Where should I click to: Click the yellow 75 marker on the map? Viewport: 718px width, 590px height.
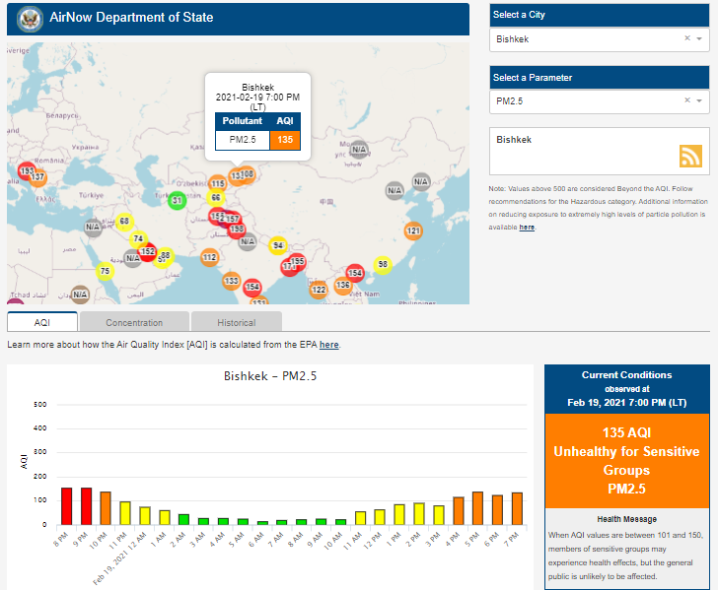[105, 272]
